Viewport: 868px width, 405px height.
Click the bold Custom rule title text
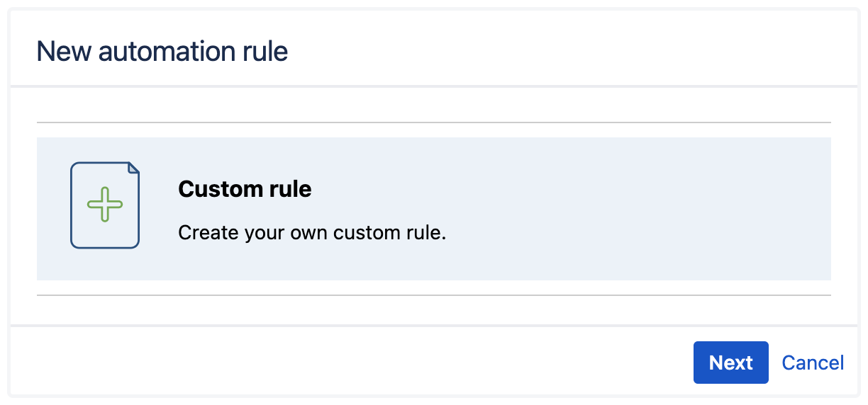point(245,189)
